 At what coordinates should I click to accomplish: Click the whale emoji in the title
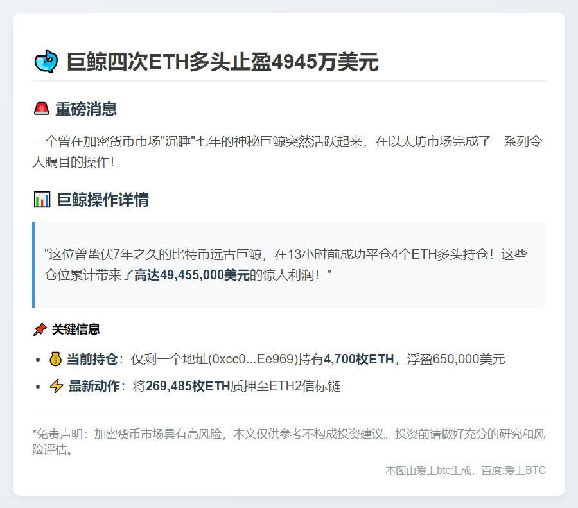46,62
